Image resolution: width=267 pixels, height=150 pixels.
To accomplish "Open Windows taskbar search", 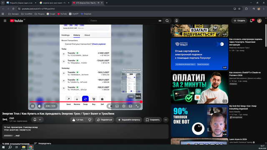I will tap(10, 147).
